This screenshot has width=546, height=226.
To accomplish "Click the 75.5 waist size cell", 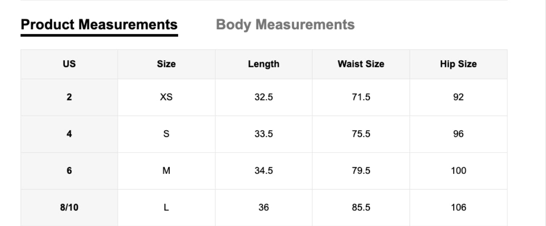I will pyautogui.click(x=361, y=134).
